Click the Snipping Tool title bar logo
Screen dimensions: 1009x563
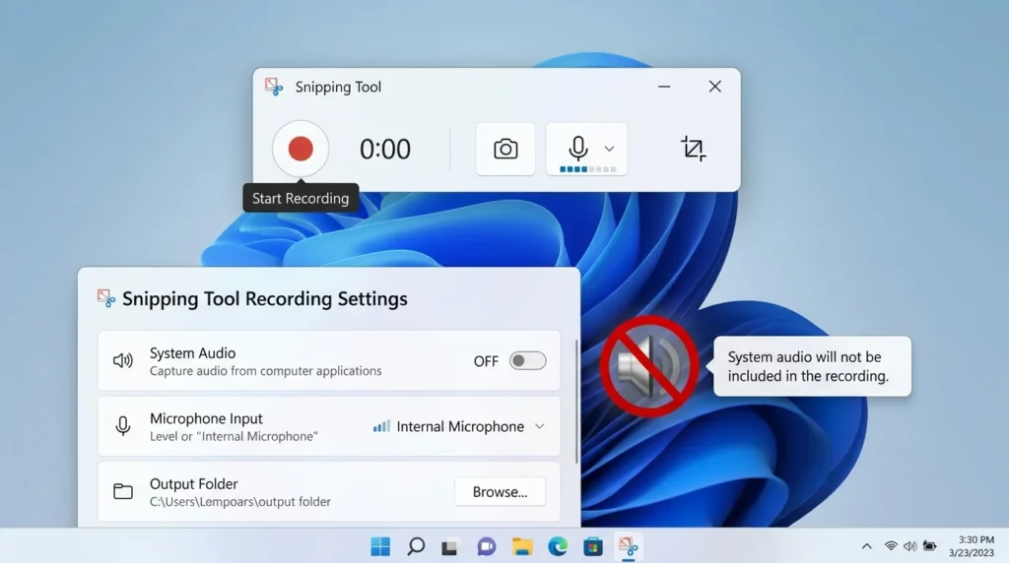tap(274, 87)
